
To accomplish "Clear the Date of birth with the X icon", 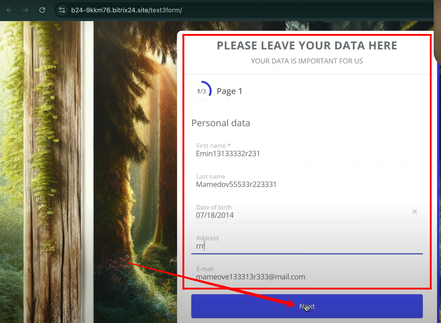I will tap(415, 211).
